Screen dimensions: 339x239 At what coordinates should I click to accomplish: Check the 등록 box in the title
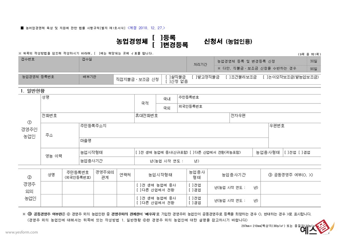tap(157, 38)
